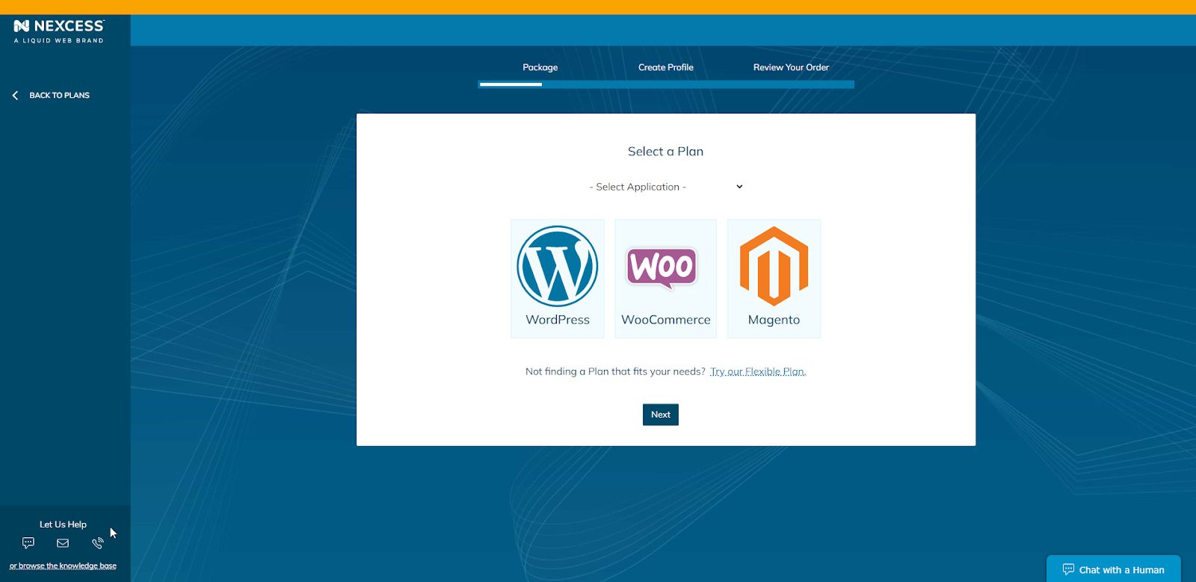Click the Nexcess logo

click(59, 31)
